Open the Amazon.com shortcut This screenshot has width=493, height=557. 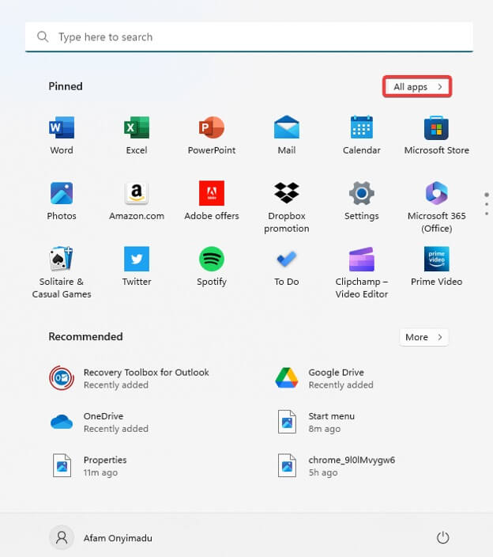(137, 201)
